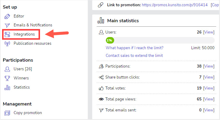Image resolution: width=220 pixels, height=120 pixels.
Task: Click What happen if I reach the limit?
Action: point(135,48)
